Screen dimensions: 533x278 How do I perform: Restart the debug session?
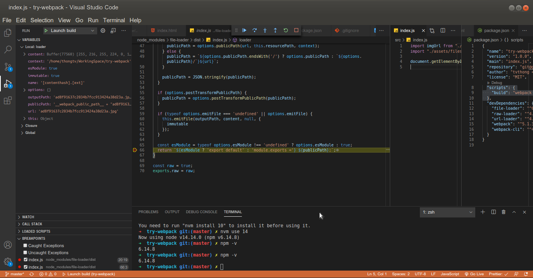(286, 30)
